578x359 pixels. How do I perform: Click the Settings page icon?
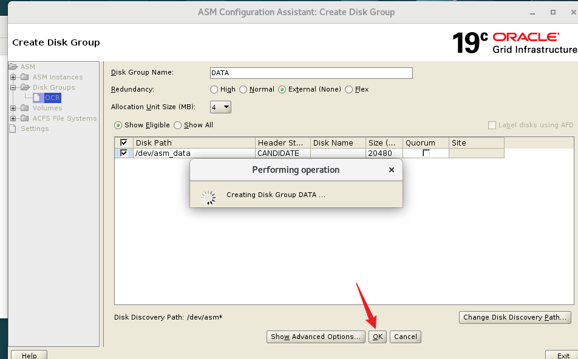coord(13,129)
